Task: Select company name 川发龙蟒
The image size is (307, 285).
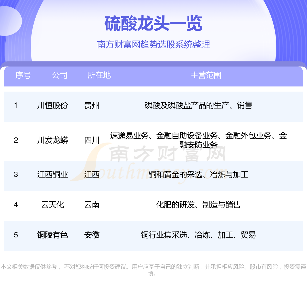Action: (x=52, y=140)
